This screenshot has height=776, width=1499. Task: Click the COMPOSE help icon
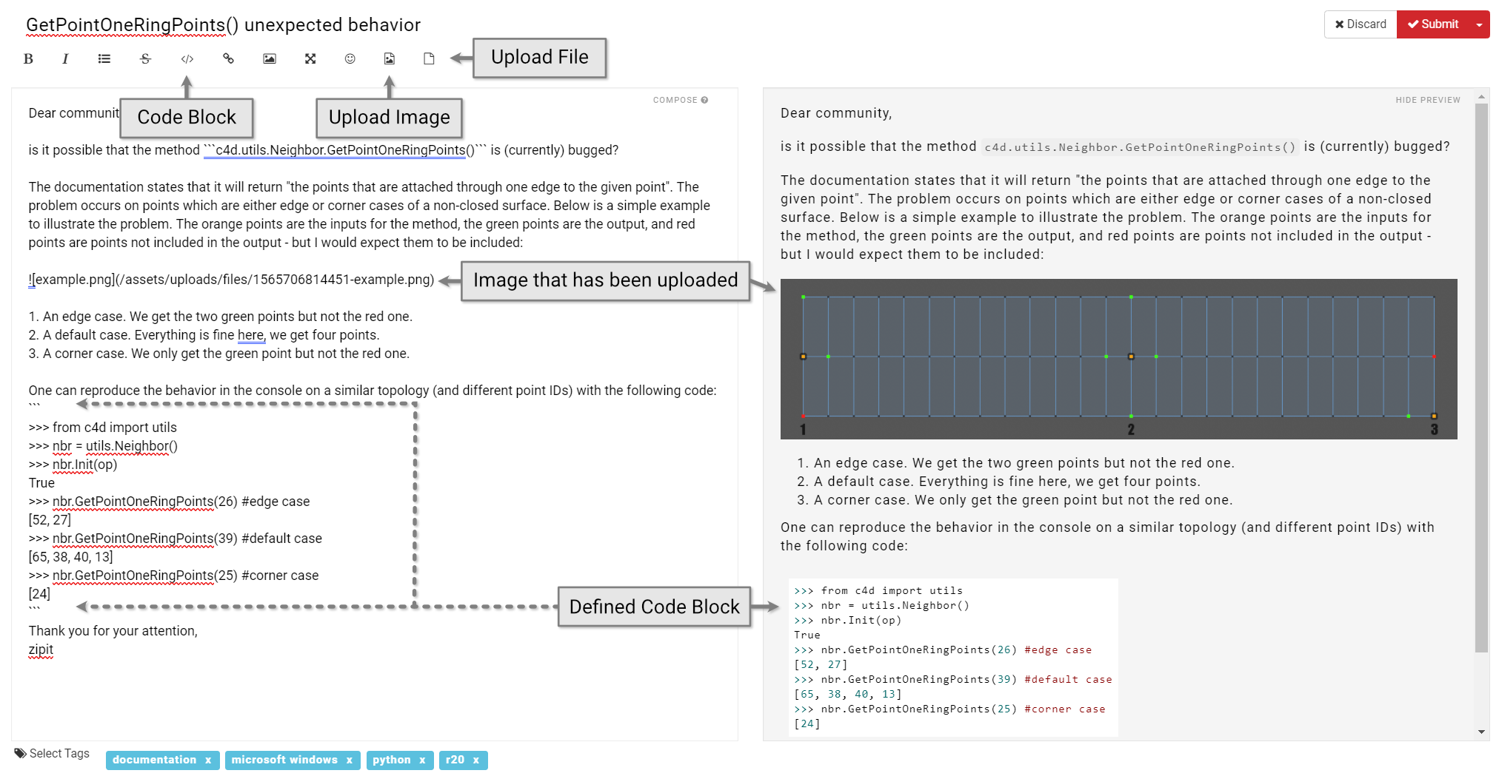704,100
